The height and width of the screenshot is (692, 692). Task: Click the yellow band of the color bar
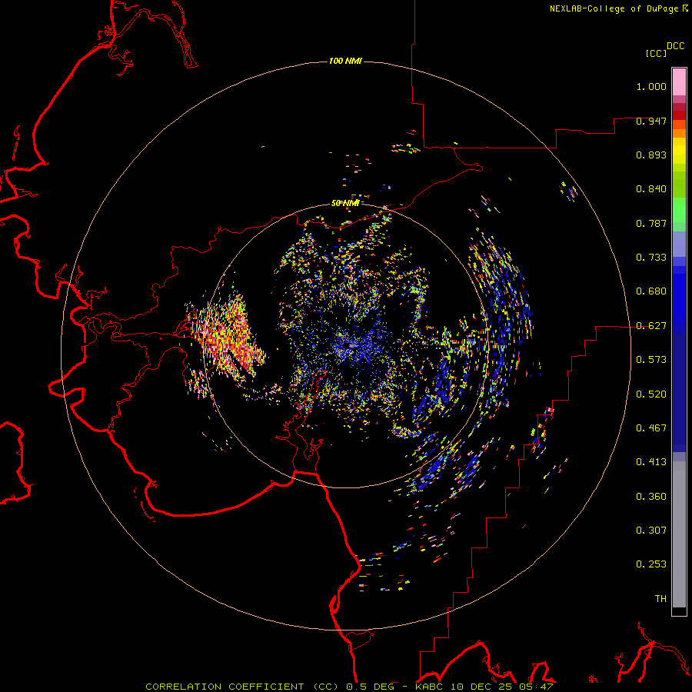tap(679, 152)
